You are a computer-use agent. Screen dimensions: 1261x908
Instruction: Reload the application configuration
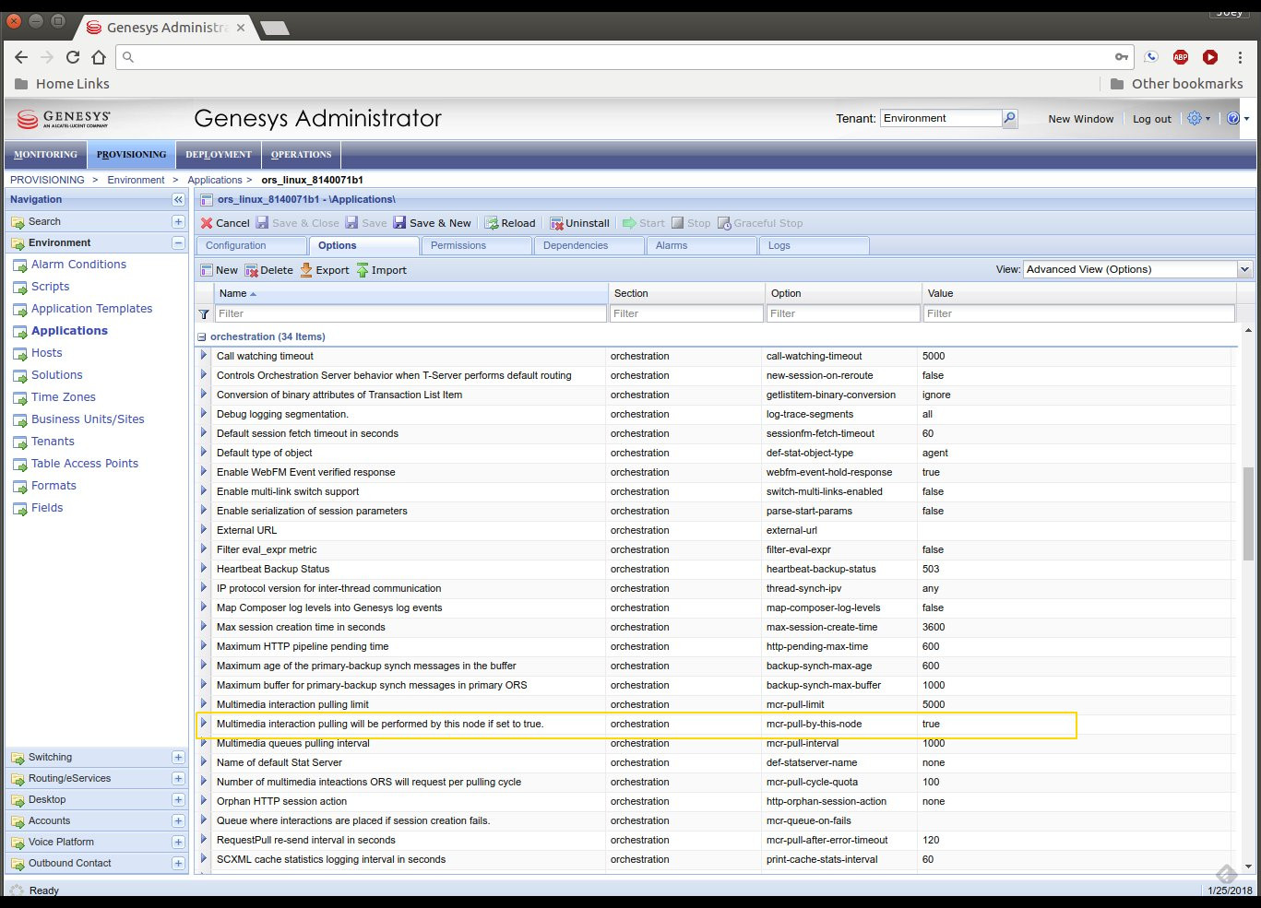coord(510,223)
